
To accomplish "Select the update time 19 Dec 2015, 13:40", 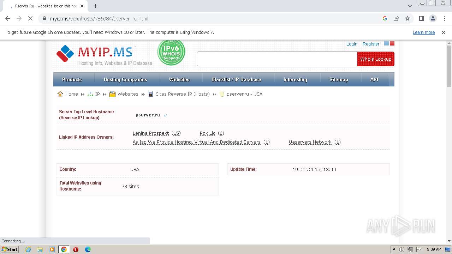I will pos(314,170).
